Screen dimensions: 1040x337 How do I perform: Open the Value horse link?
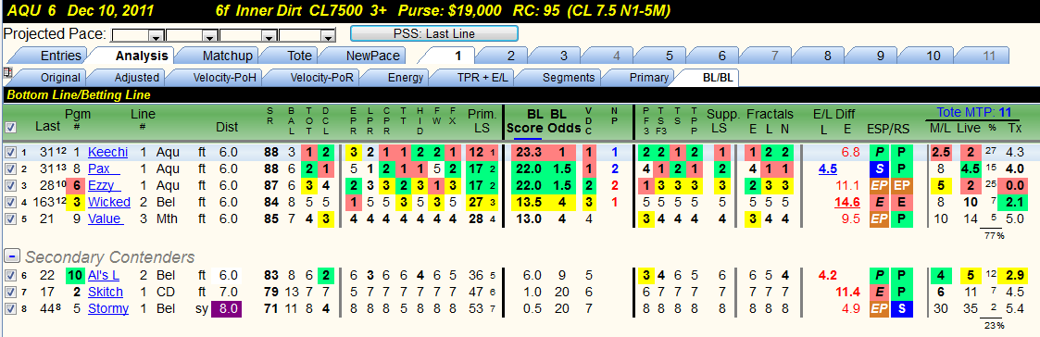click(105, 218)
